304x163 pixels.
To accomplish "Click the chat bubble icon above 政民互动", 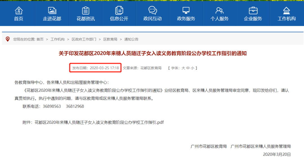I will pyautogui.click(x=153, y=10).
